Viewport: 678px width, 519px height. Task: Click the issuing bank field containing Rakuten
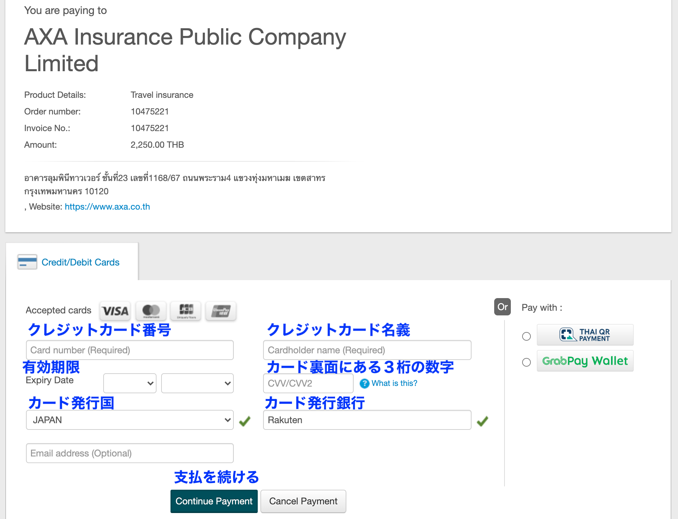pos(367,420)
